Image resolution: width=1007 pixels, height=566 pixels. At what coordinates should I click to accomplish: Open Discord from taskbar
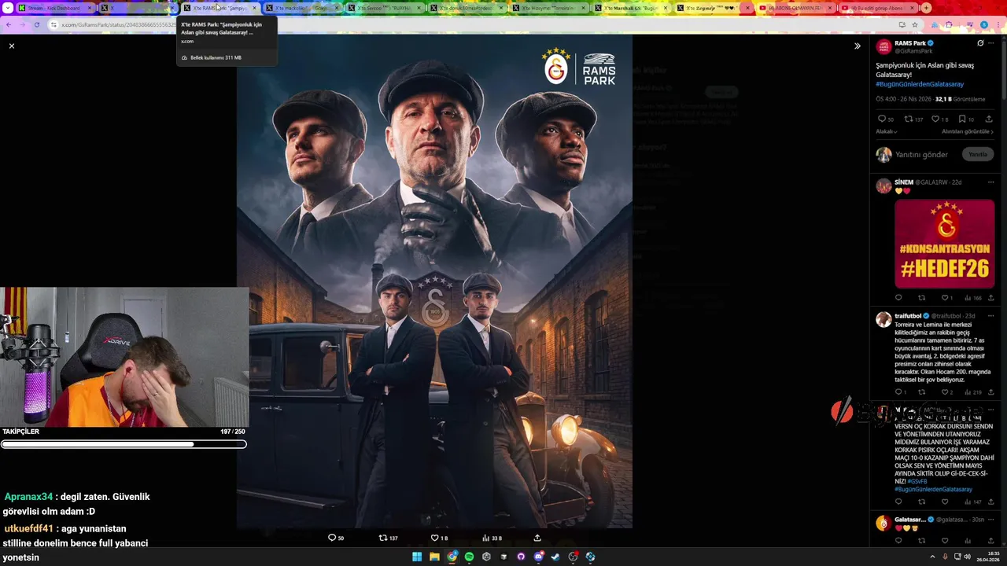(538, 557)
